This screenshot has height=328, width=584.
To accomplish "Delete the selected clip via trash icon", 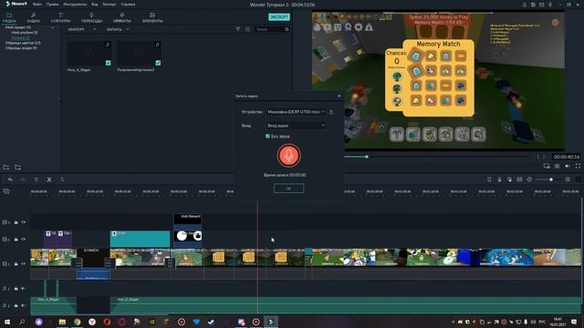I will coord(36,179).
